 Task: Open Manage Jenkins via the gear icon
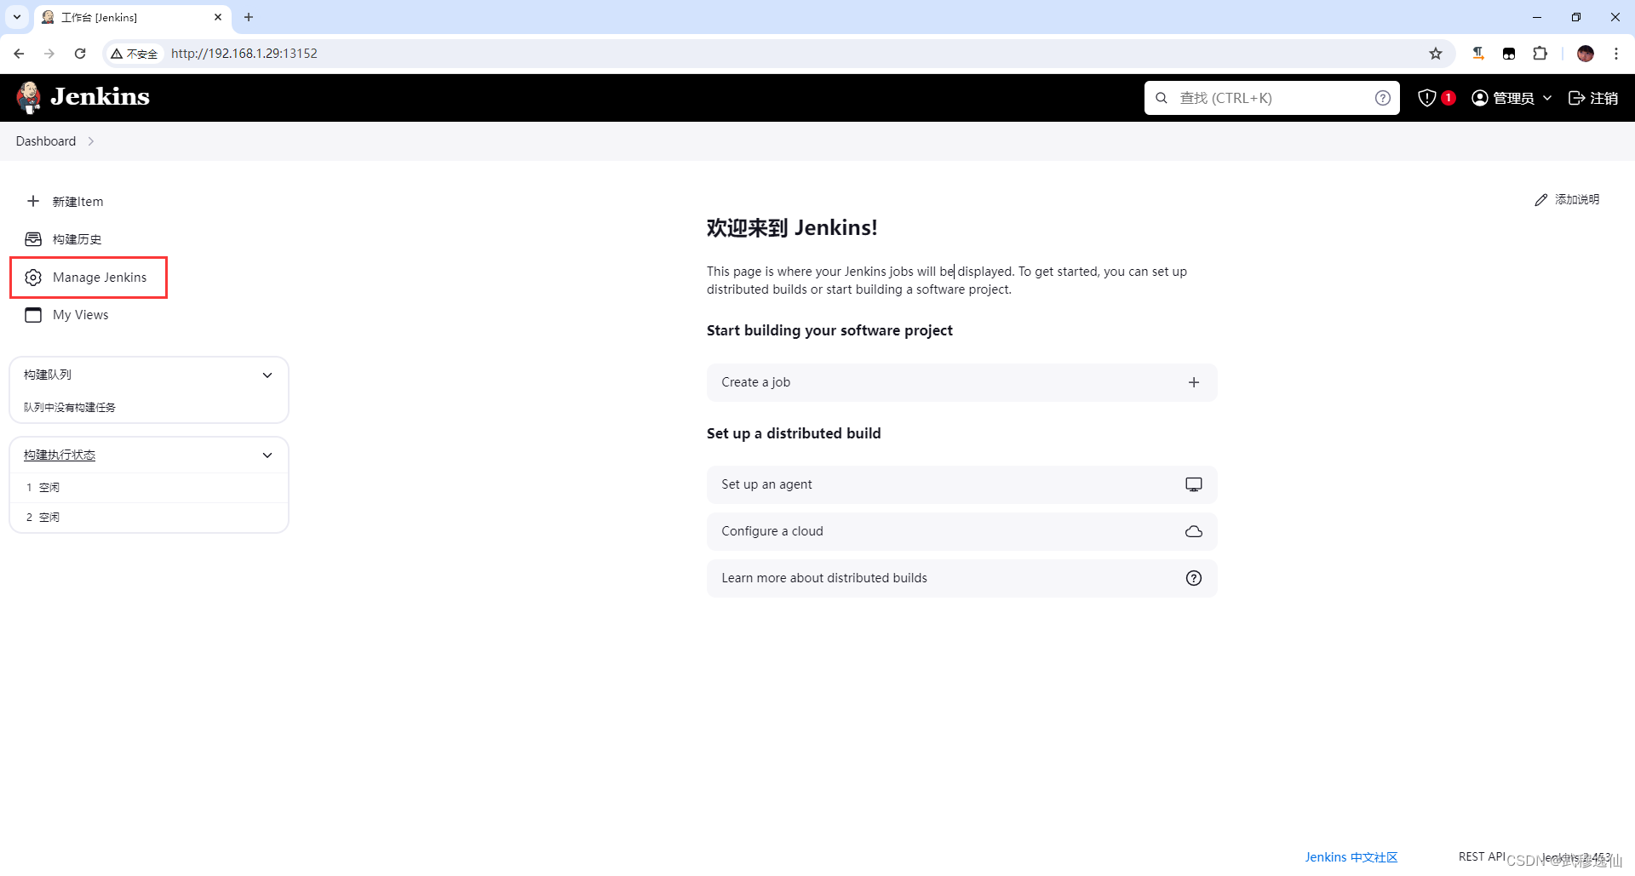(x=33, y=278)
